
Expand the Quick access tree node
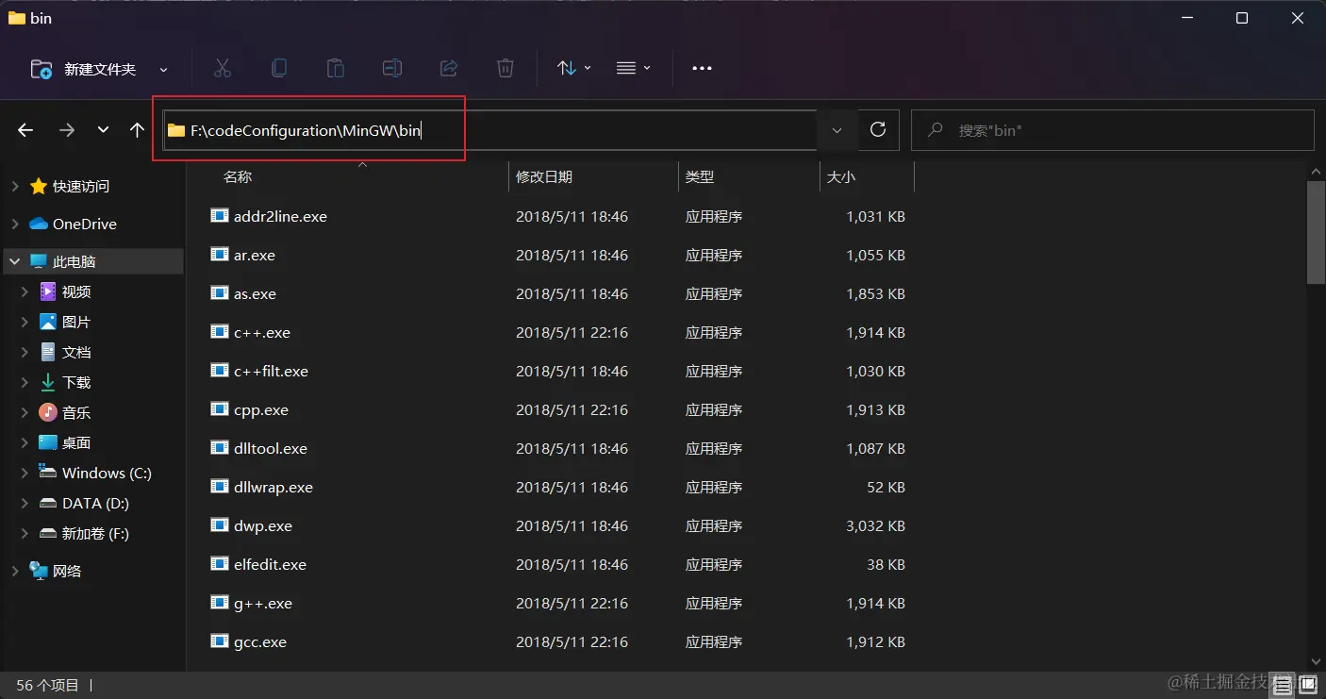point(14,187)
